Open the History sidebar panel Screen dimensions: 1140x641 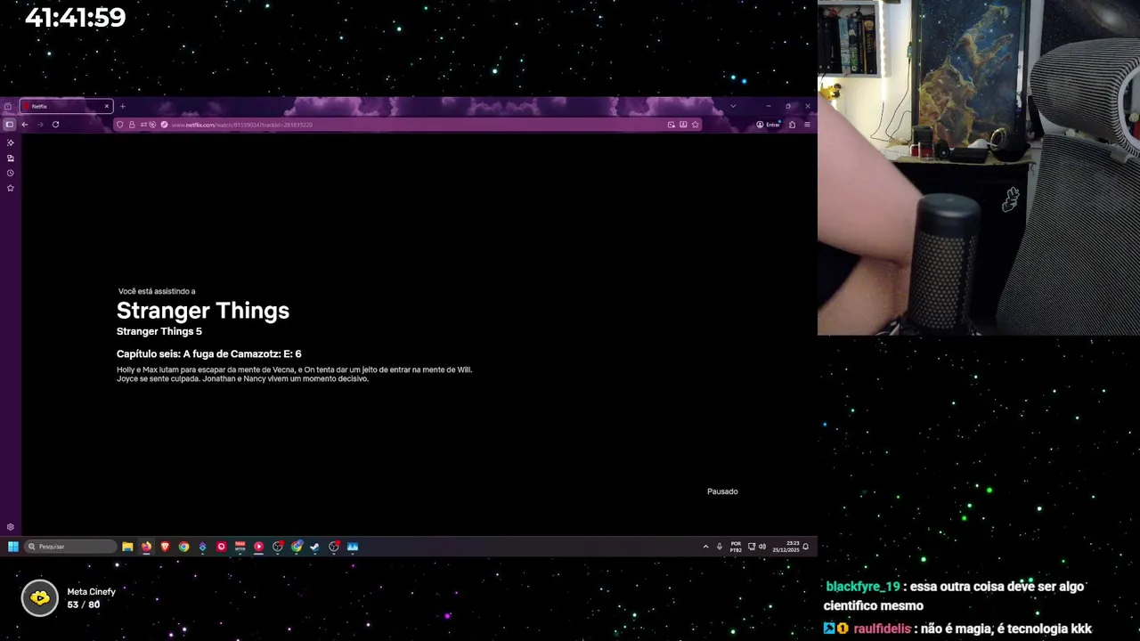tap(11, 174)
